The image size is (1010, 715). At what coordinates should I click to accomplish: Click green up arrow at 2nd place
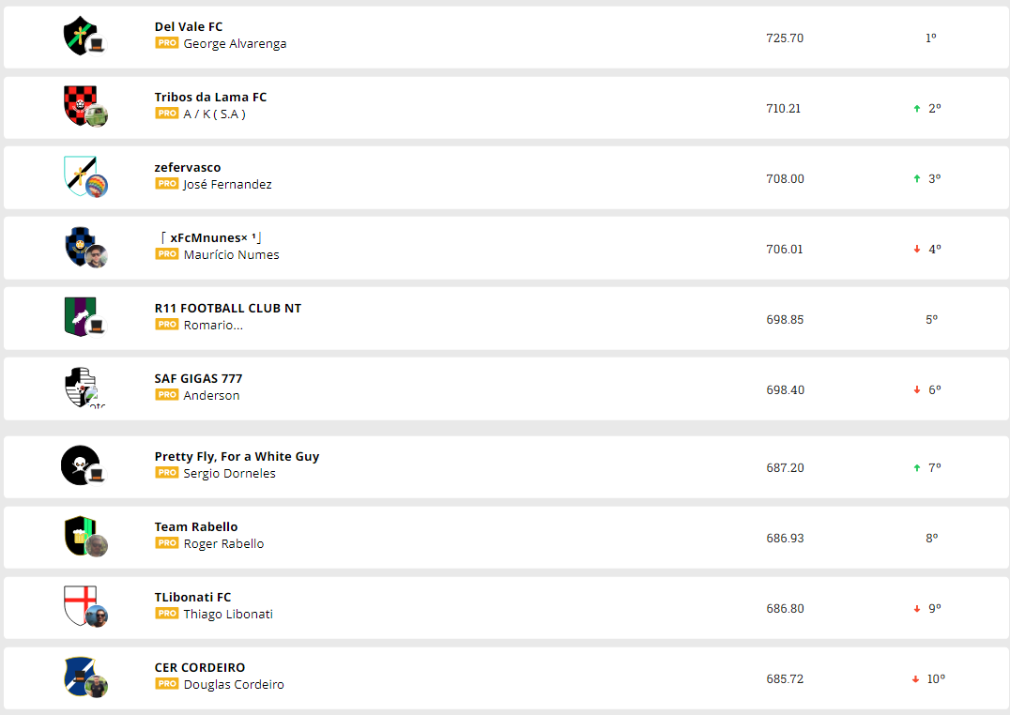(x=917, y=109)
